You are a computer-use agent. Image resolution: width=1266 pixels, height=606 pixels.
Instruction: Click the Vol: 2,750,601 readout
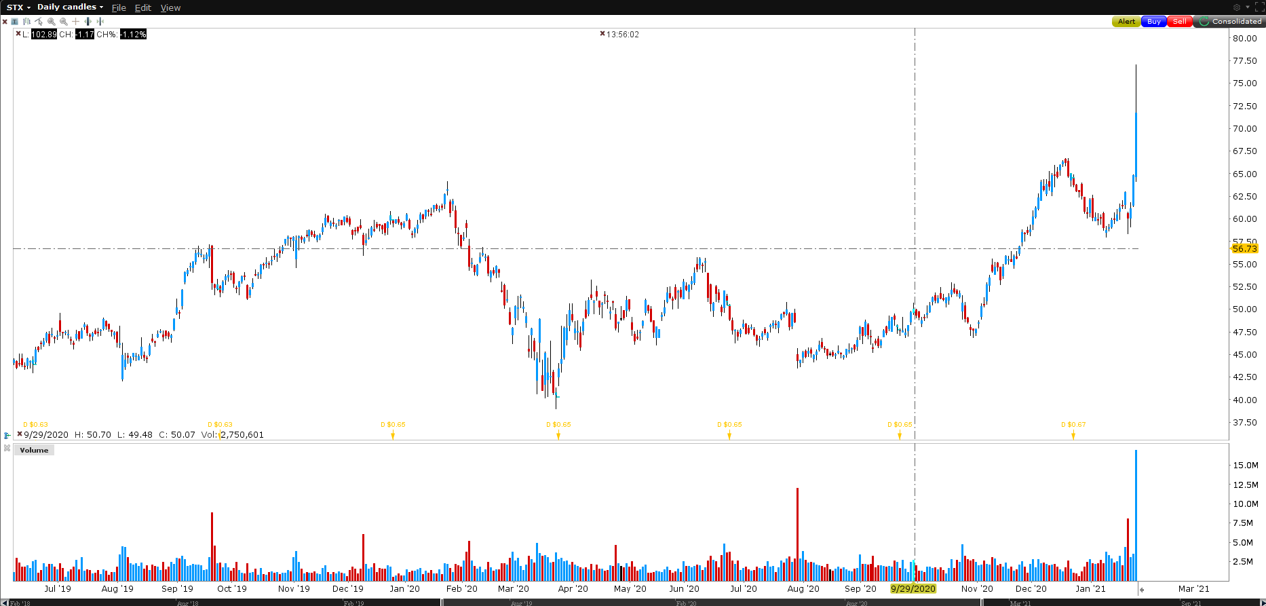pos(233,435)
